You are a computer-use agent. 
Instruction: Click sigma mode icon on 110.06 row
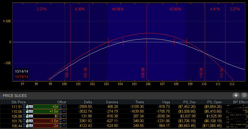[31, 111]
